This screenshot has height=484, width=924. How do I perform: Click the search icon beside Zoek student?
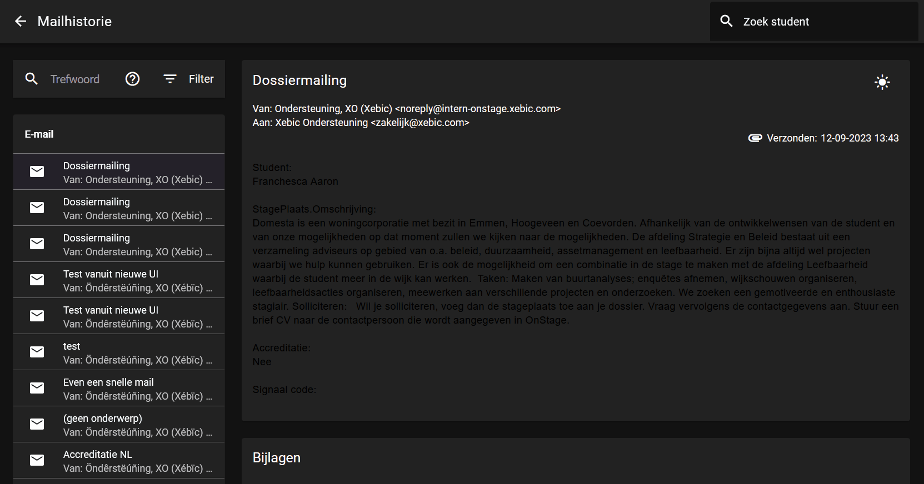tap(726, 21)
